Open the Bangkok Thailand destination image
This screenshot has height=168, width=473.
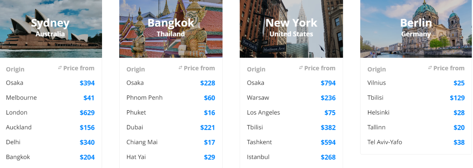click(171, 29)
